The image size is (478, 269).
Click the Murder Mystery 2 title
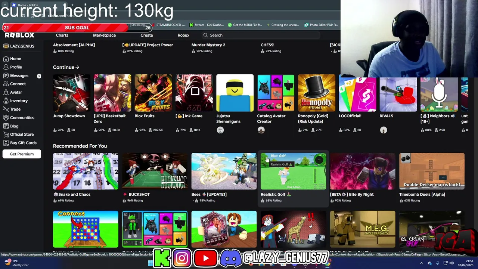point(208,45)
